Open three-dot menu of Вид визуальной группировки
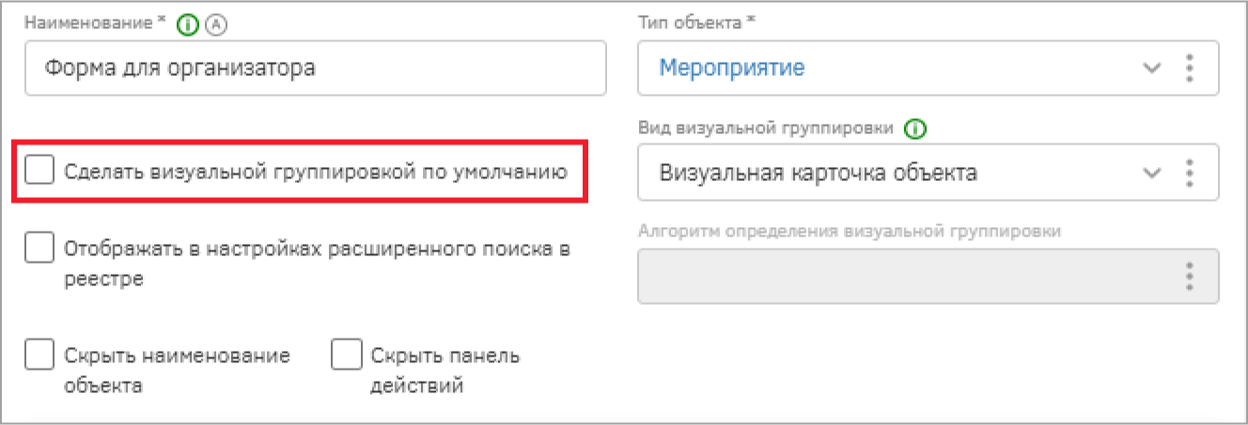 coord(1190,173)
